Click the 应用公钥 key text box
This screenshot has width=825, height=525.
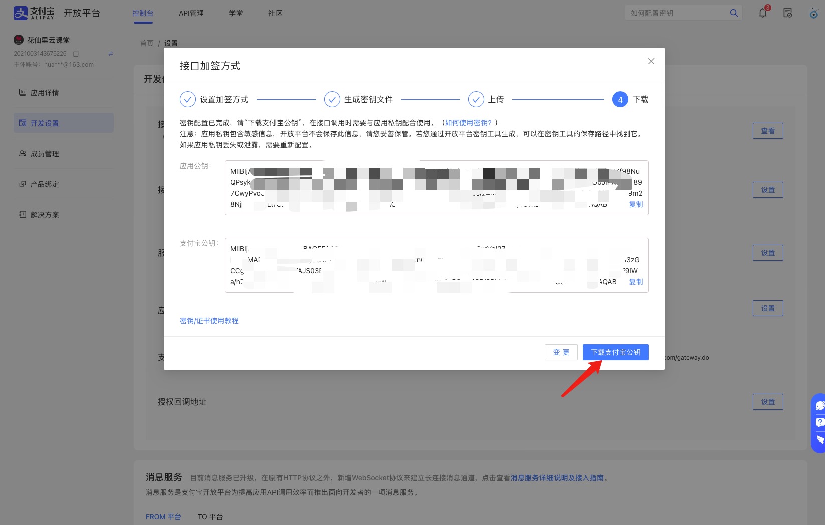pyautogui.click(x=437, y=188)
